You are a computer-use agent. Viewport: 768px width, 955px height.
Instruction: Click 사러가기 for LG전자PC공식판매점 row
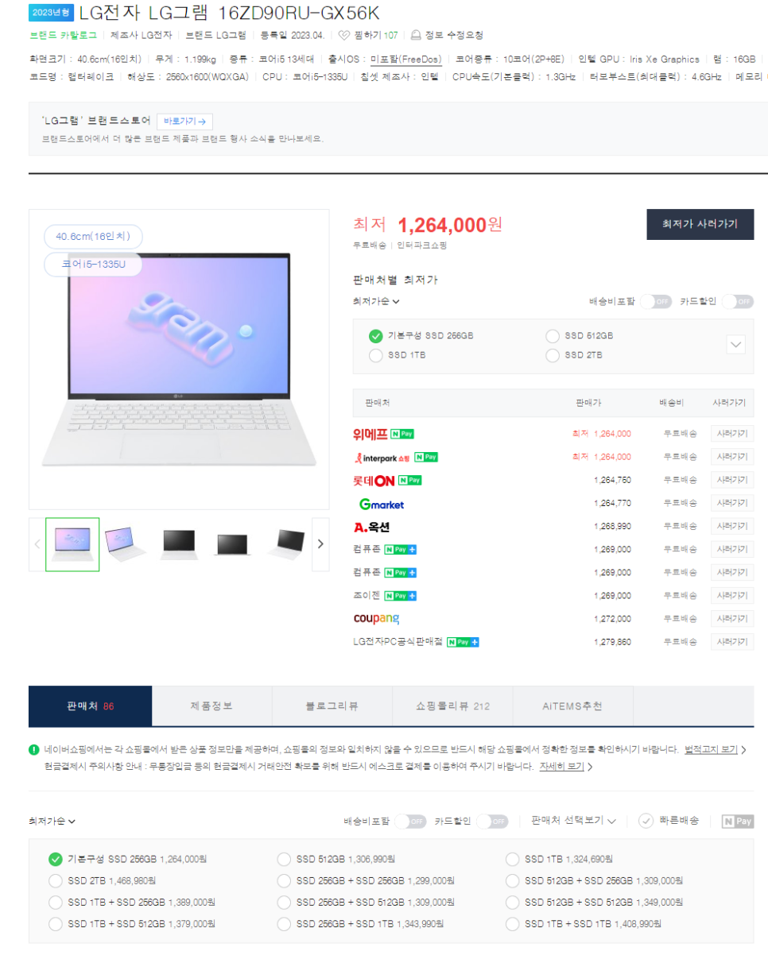[x=732, y=641]
